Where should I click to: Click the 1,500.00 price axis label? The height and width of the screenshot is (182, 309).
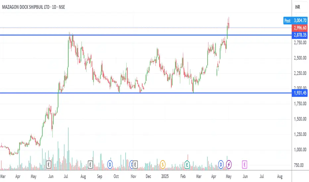300,119
